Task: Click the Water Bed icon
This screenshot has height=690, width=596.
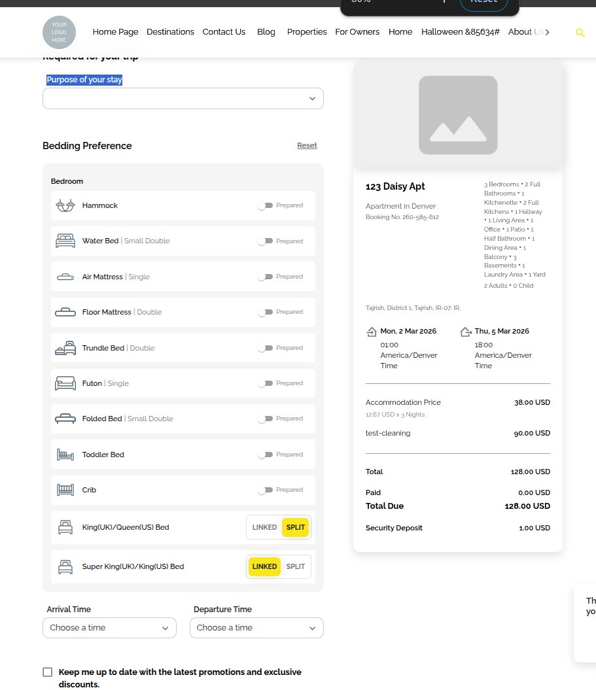Action: 65,241
